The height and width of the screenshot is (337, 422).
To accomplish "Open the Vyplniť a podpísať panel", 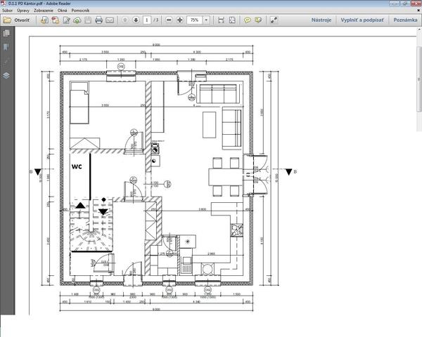I will (x=364, y=20).
